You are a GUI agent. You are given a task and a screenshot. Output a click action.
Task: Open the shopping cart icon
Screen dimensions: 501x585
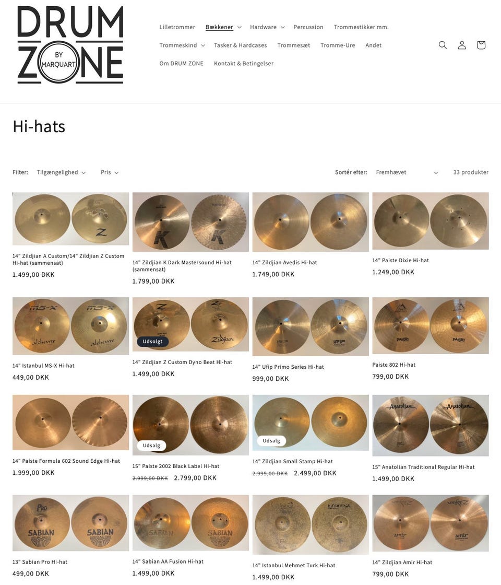(481, 45)
